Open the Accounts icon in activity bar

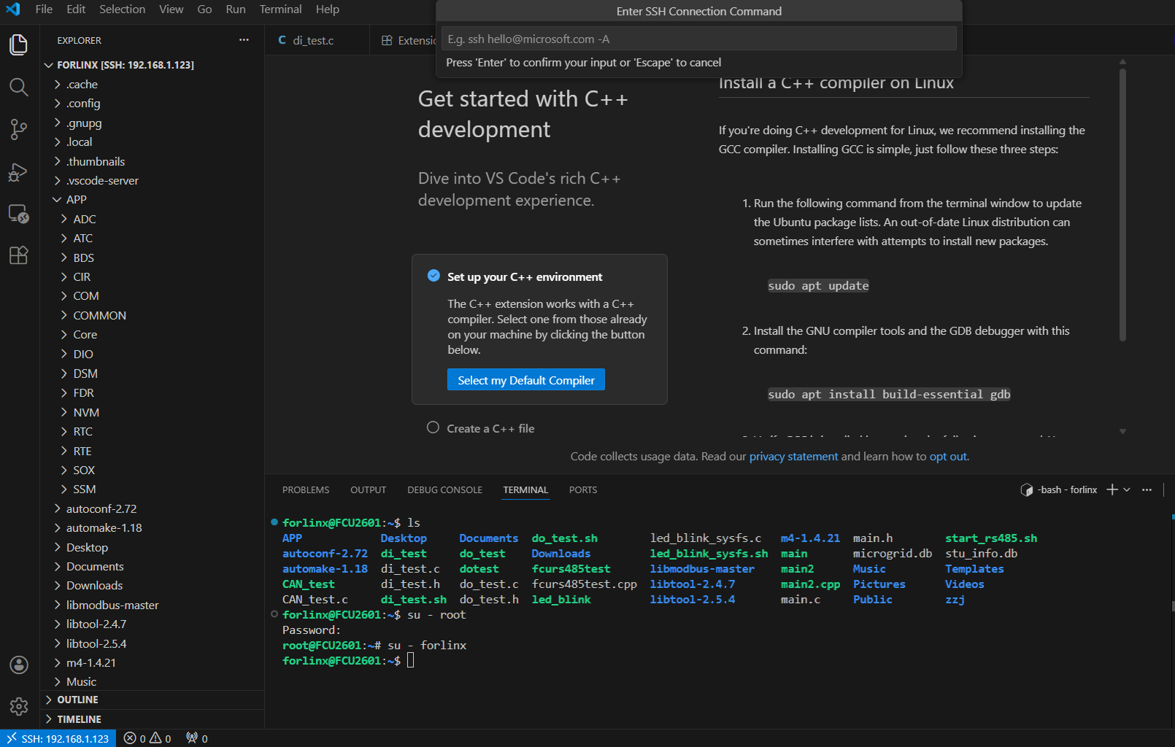click(19, 665)
